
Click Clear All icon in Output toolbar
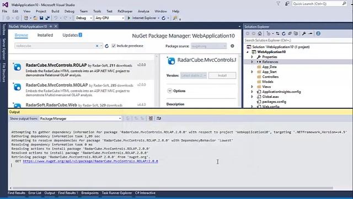[151, 118]
